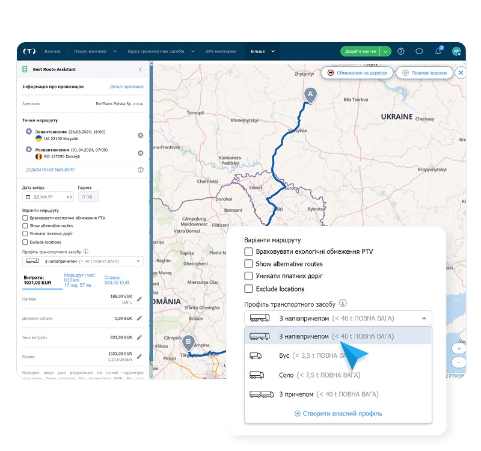
Task: Collapse the enlarged vehicle profile dropdown
Action: click(424, 319)
